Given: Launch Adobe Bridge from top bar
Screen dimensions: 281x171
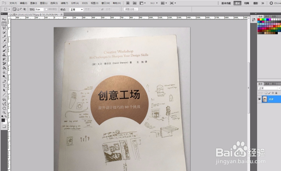Looking at the screenshot, I should click(128, 3).
